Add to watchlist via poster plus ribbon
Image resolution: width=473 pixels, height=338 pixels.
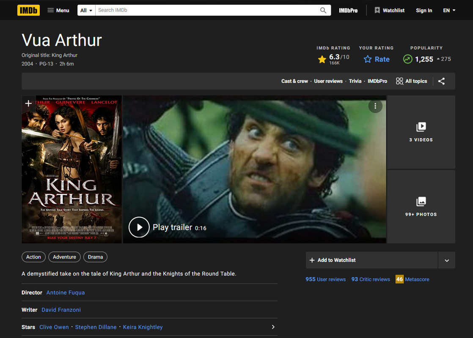coord(28,104)
